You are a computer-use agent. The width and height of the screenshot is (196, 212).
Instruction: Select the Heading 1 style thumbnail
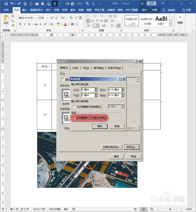161,21
